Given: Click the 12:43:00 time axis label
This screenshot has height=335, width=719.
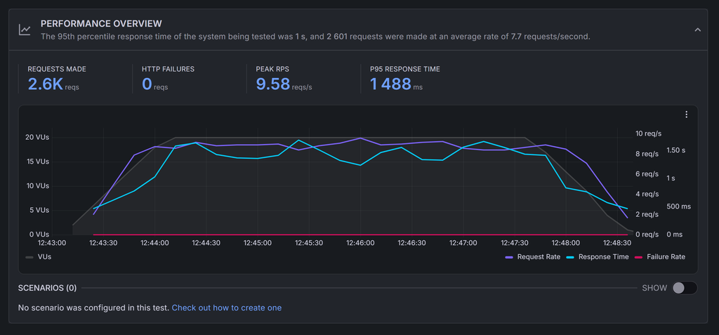Looking at the screenshot, I should point(52,243).
